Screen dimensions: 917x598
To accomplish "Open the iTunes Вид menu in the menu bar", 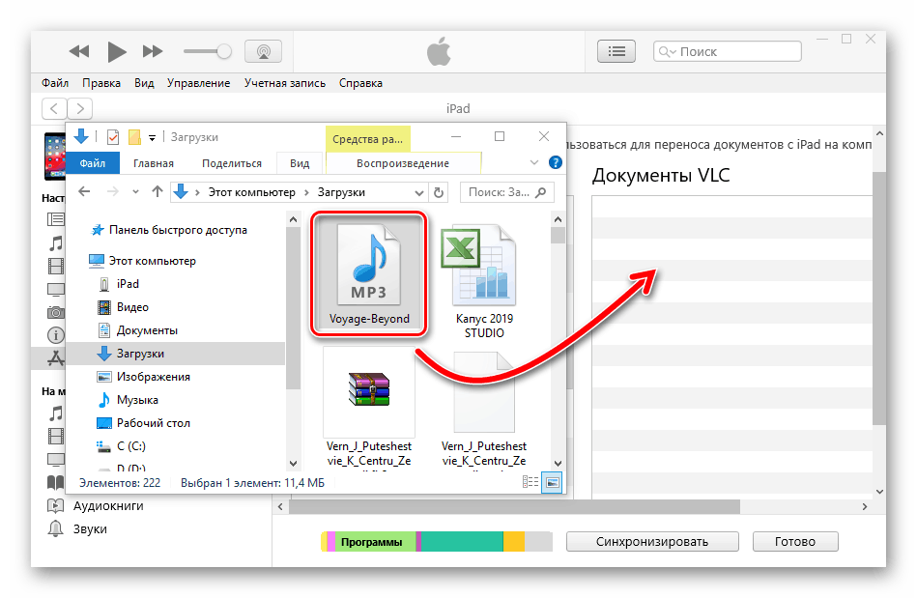I will coord(144,83).
